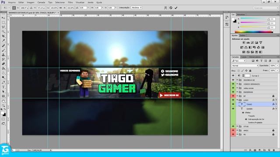
Task: Pick a color from the spectrum ramp
Action: tap(254, 32)
